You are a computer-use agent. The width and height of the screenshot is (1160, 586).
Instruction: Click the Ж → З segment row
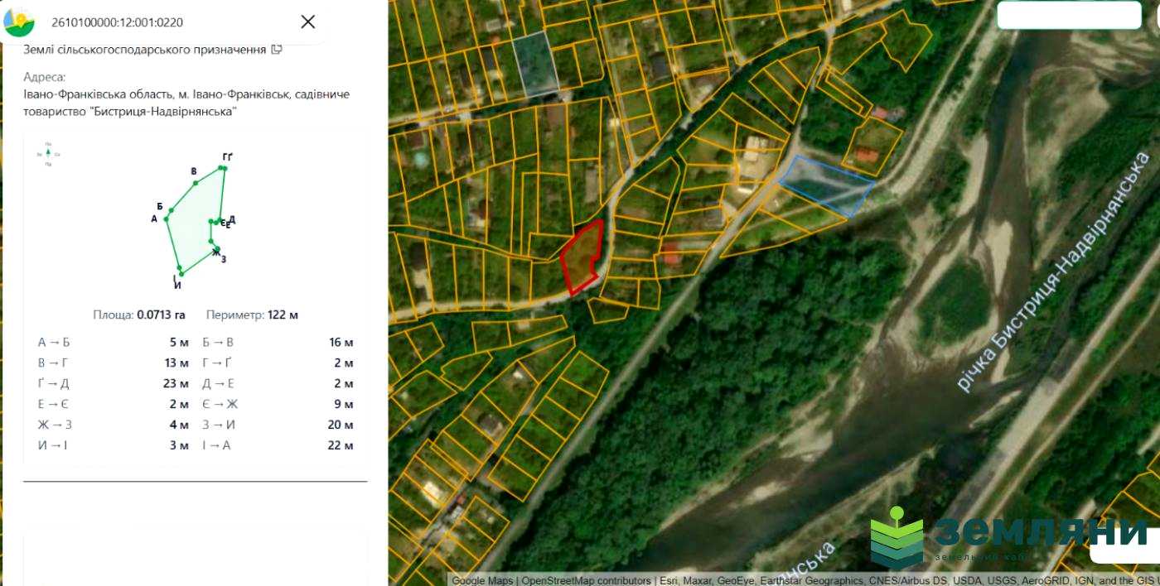pyautogui.click(x=114, y=425)
